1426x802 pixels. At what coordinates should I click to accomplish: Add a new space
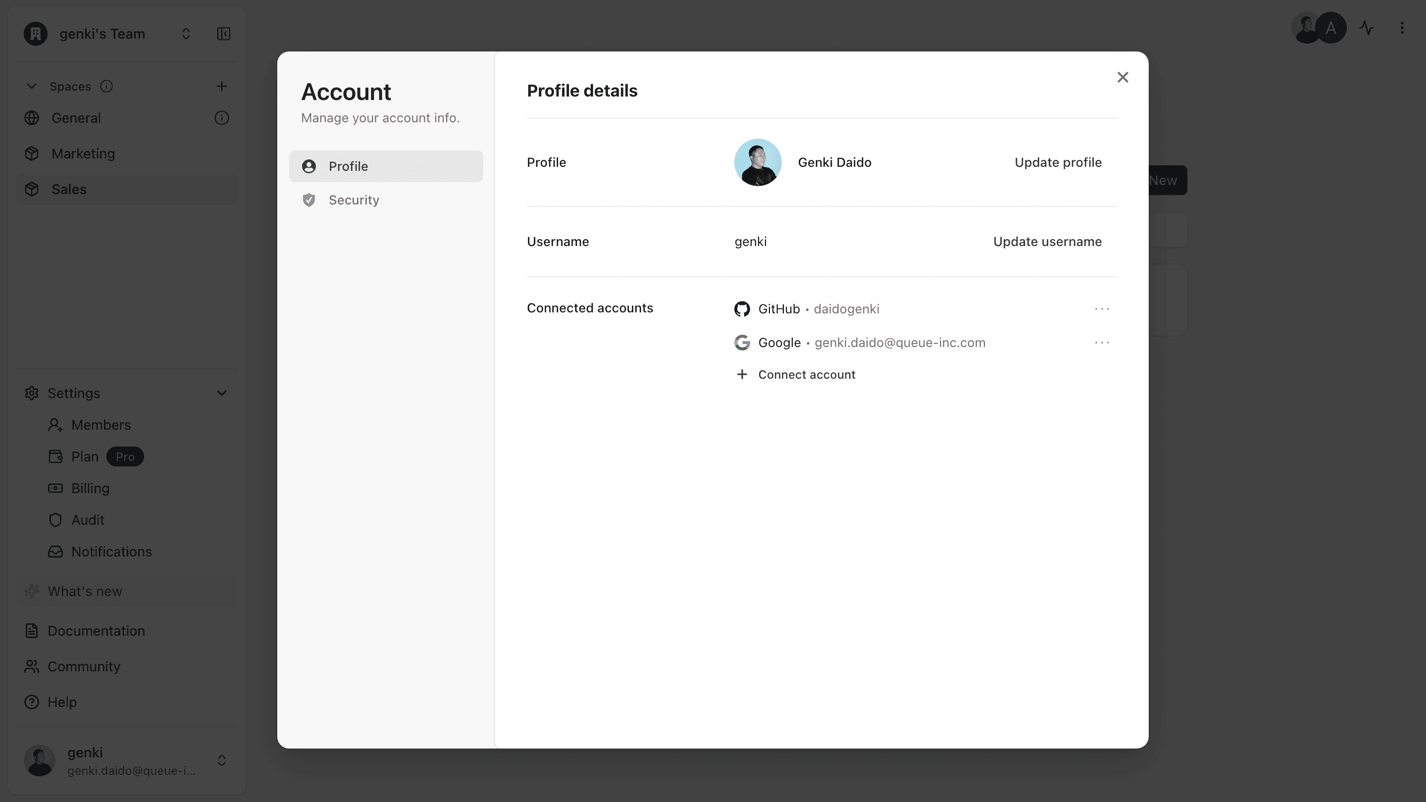point(221,86)
